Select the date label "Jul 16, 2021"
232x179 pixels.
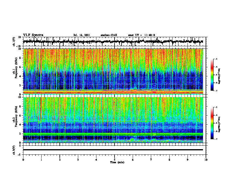coord(82,35)
